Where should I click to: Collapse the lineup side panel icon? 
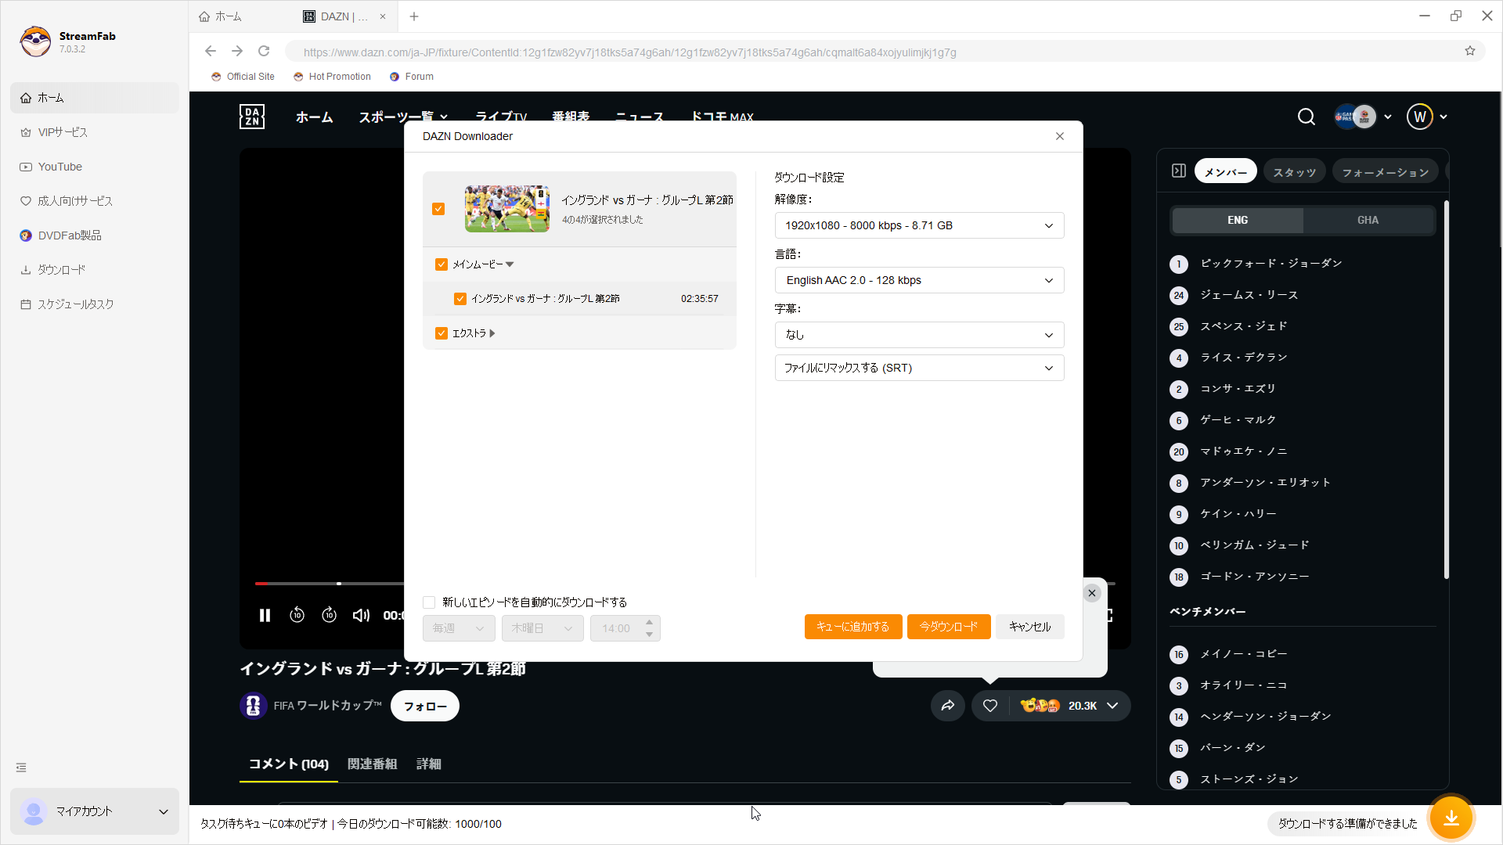tap(1179, 171)
